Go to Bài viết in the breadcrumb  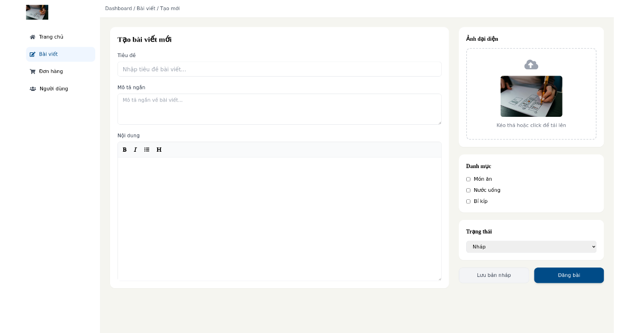pyautogui.click(x=146, y=8)
